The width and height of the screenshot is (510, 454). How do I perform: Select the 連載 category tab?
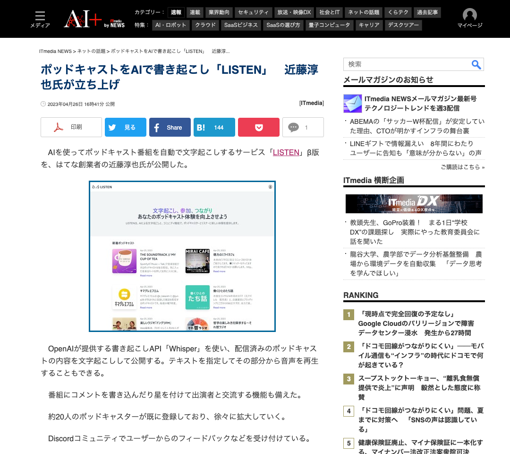[x=195, y=12]
